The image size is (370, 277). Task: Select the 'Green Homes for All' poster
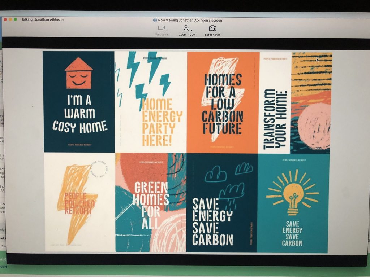151,203
